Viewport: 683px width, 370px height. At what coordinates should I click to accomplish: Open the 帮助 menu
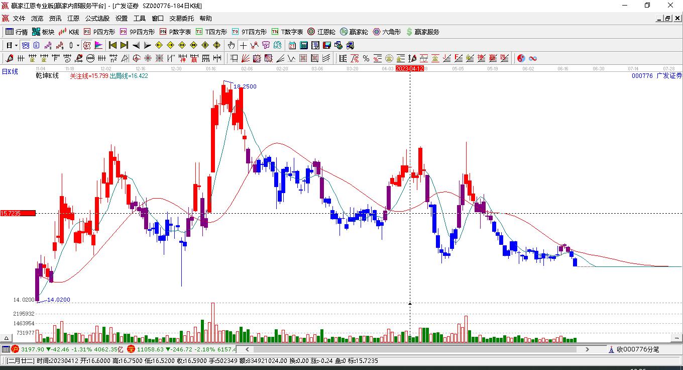(205, 19)
